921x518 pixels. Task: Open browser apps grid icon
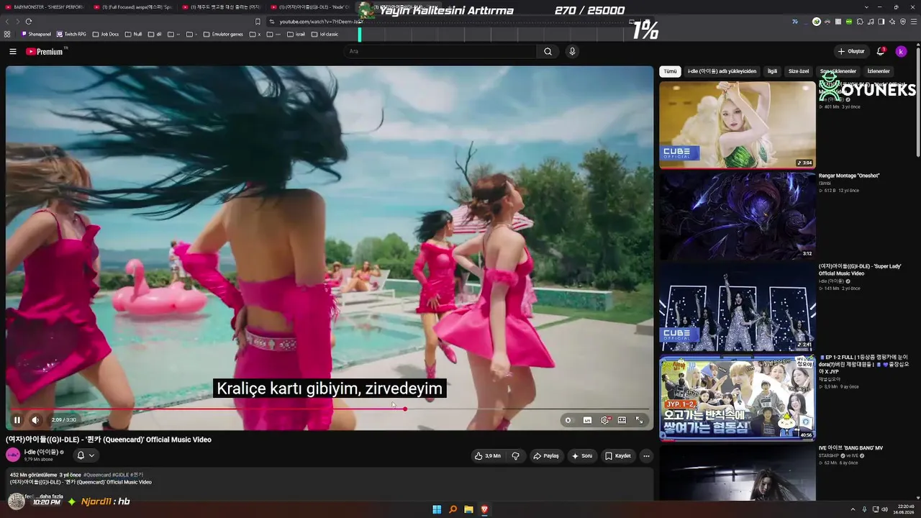click(x=7, y=34)
